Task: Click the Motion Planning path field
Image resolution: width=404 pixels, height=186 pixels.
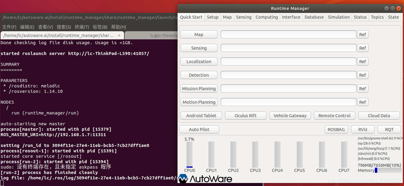Action: pos(289,102)
